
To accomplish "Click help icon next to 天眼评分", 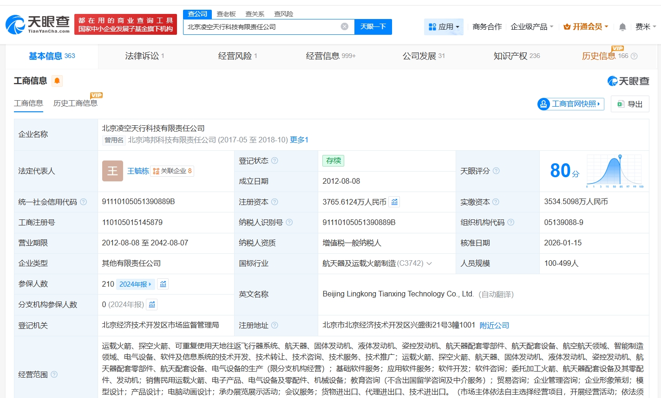I will (496, 171).
